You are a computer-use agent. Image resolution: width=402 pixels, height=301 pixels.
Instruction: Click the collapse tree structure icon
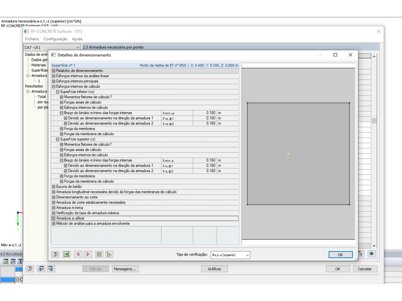(x=109, y=254)
